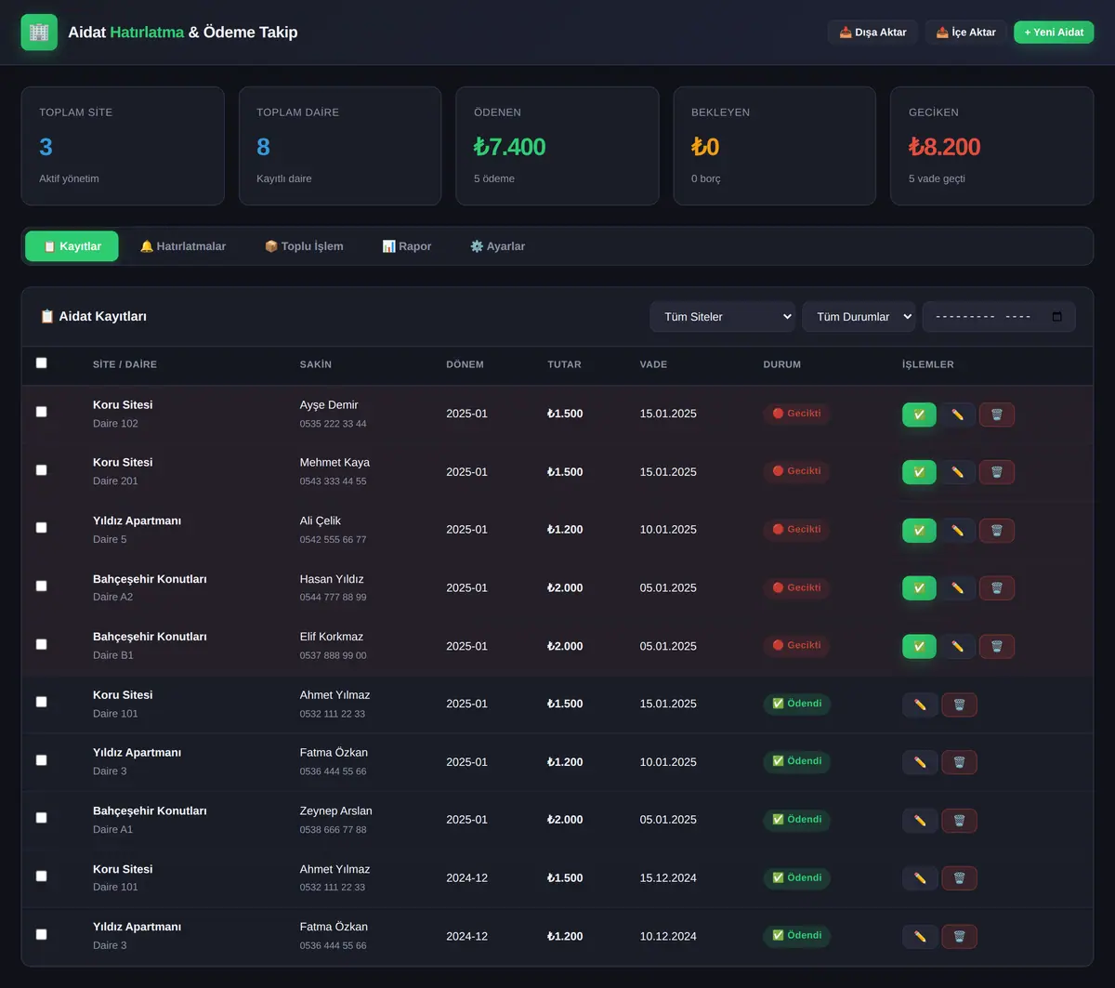Image resolution: width=1115 pixels, height=988 pixels.
Task: Switch to the Kayıtlar tab
Action: pyautogui.click(x=72, y=246)
